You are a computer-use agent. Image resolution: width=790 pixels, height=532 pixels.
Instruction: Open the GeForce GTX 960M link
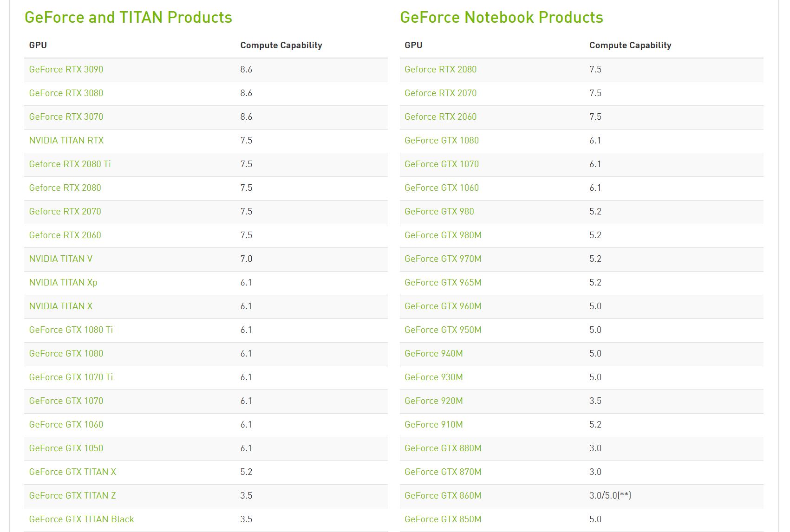coord(443,306)
